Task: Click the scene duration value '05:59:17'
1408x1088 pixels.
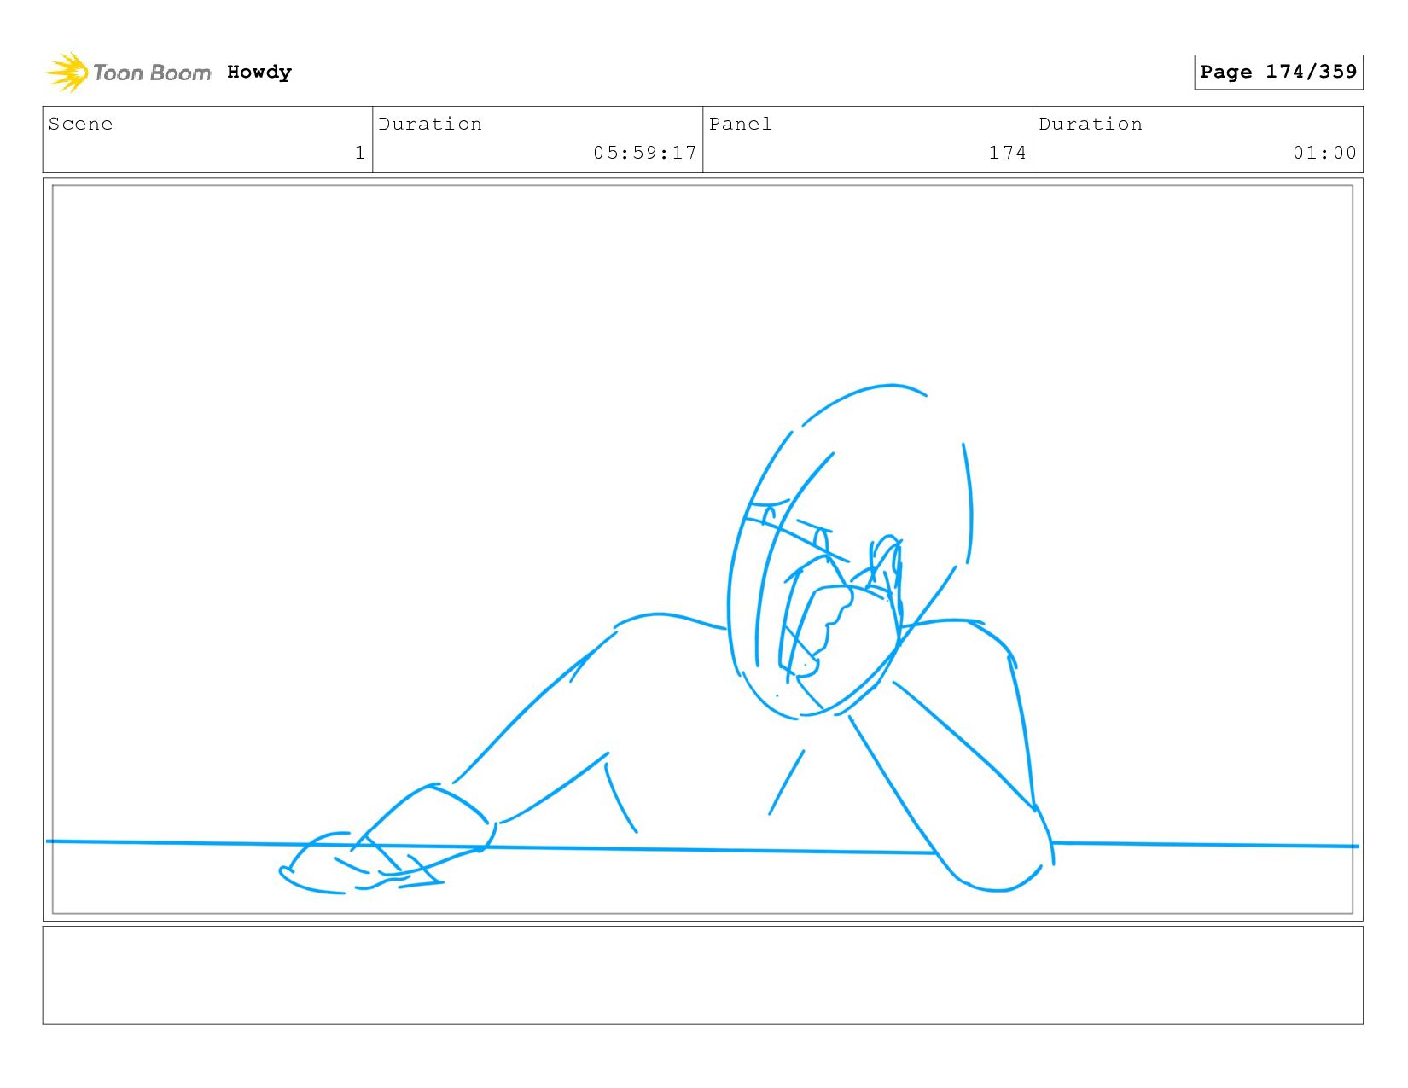Action: point(645,153)
